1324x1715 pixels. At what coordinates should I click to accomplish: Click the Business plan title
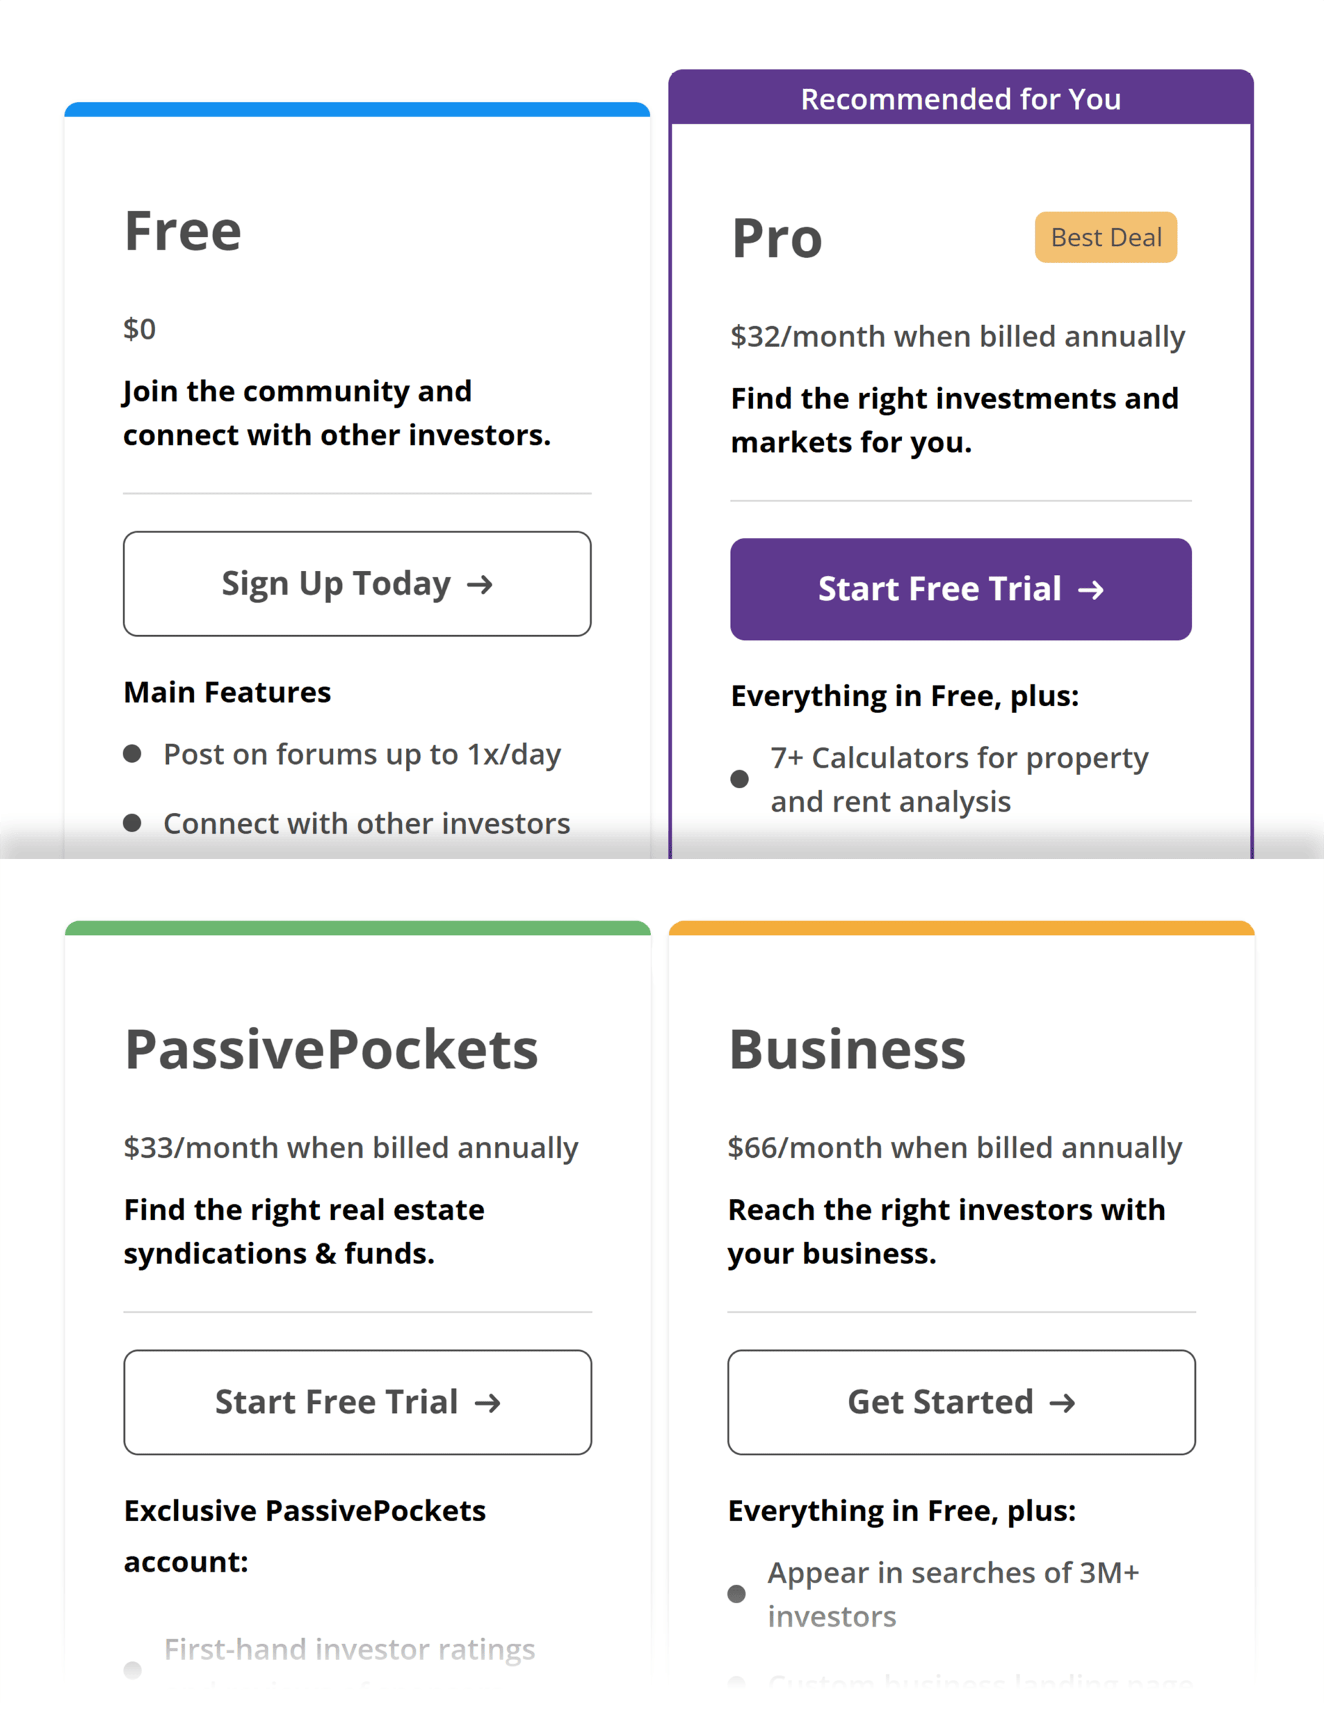coord(847,1050)
